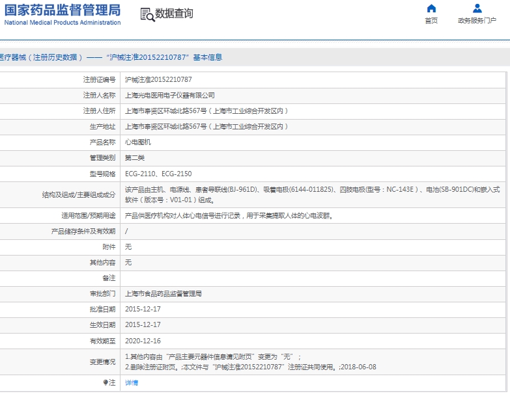This screenshot has height=396, width=510.
Task: Click the page title 医疗器械（注册历史数据）基本信息
Action: tap(111, 57)
